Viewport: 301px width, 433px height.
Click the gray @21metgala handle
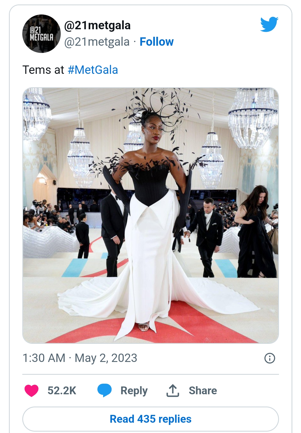(x=97, y=42)
